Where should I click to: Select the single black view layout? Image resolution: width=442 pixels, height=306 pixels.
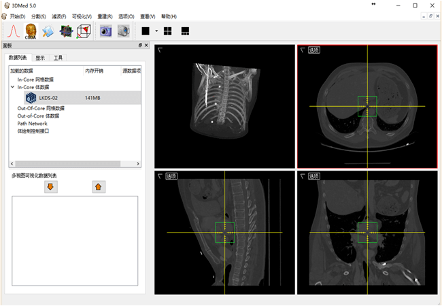coord(146,31)
